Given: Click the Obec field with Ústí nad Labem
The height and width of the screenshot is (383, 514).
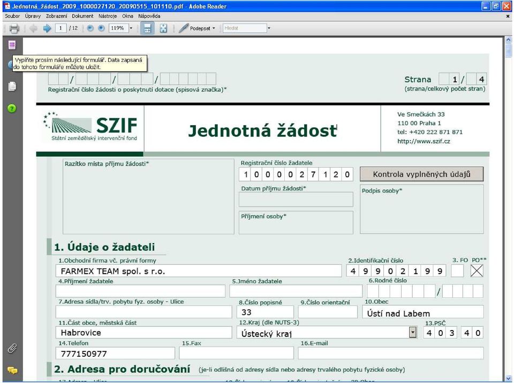Looking at the screenshot, I should click(423, 312).
